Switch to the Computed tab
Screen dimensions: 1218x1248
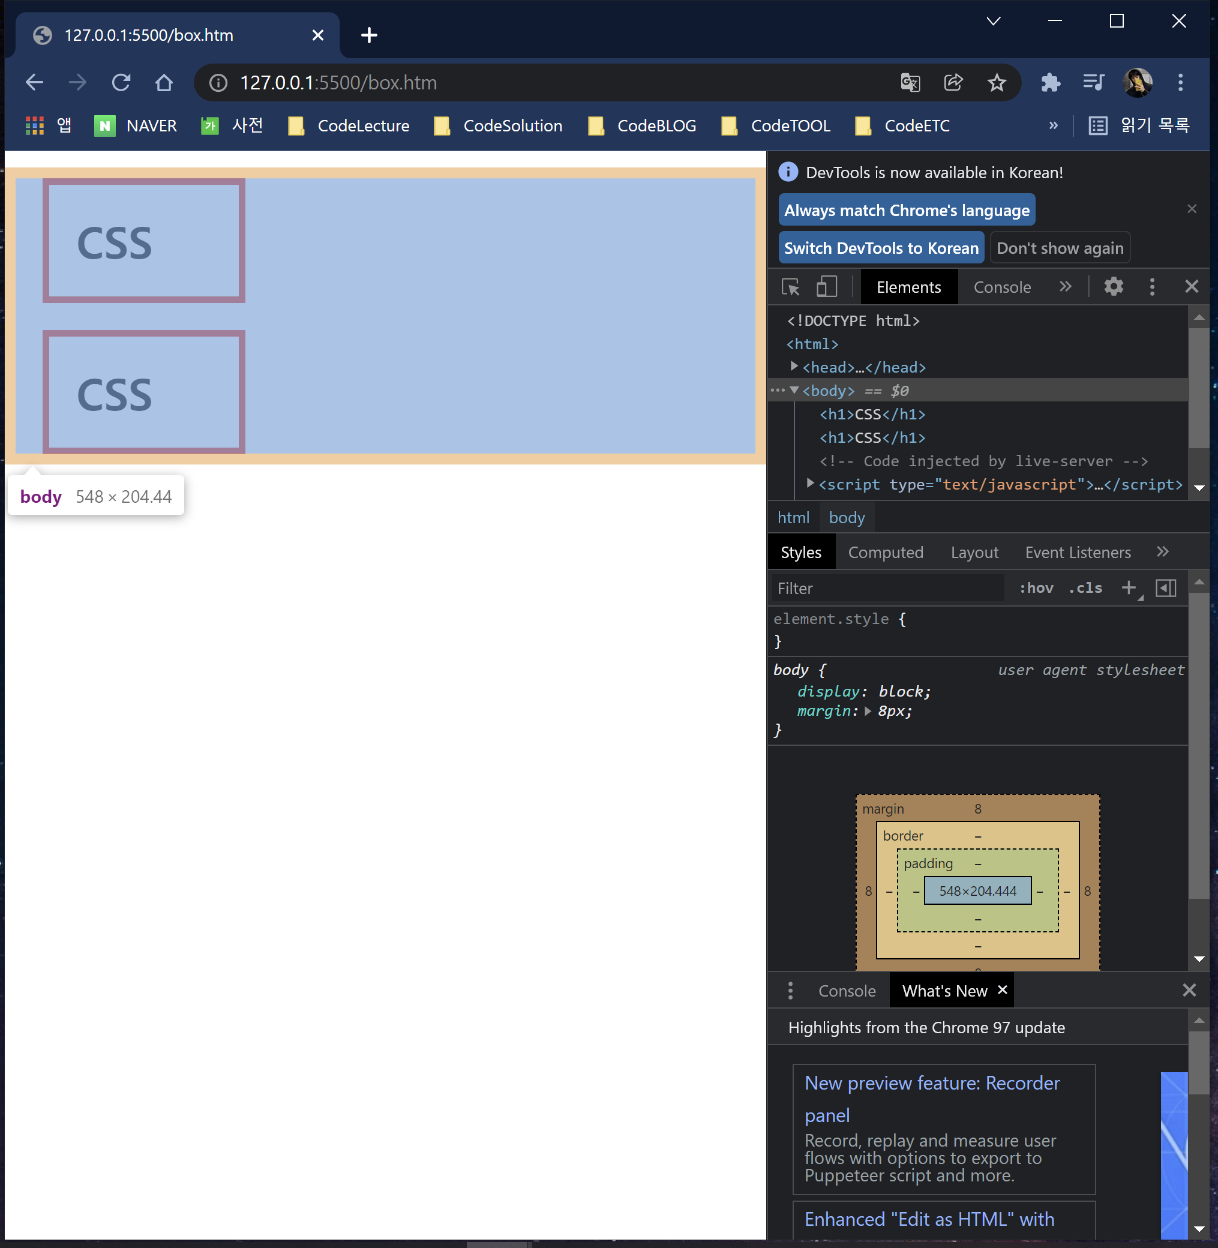tap(886, 552)
